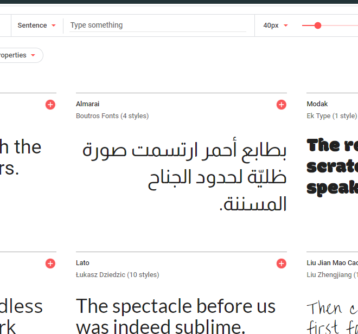
Task: Click 'Łukasz Dziedzic (10 styles)' designer text
Action: click(118, 275)
